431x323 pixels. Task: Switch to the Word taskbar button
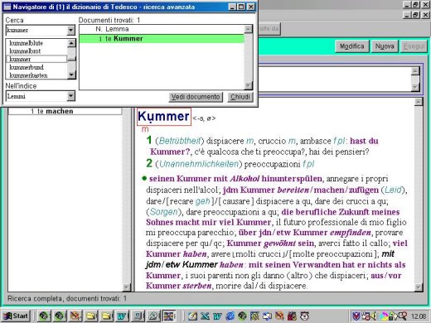click(123, 316)
